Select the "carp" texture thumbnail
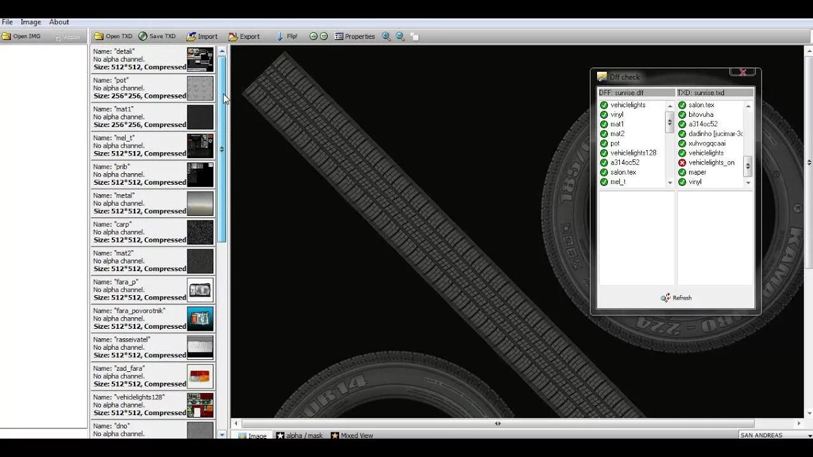The width and height of the screenshot is (813, 457). (200, 232)
